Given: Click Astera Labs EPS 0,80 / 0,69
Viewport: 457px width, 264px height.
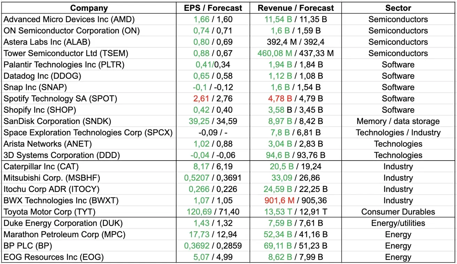Looking at the screenshot, I should [x=213, y=42].
